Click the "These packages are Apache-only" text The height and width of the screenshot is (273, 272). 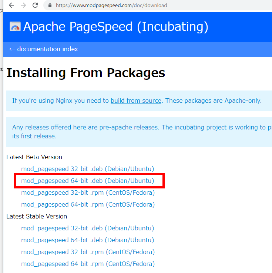[213, 101]
